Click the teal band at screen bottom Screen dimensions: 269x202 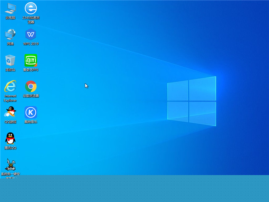134,189
